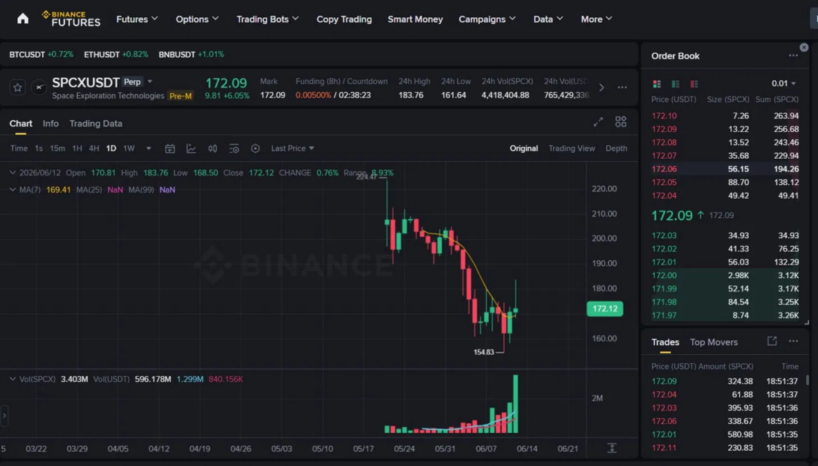The height and width of the screenshot is (466, 818).
Task: Open the Futures menu
Action: tap(137, 19)
